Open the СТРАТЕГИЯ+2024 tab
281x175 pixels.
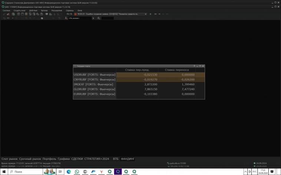tap(97, 159)
